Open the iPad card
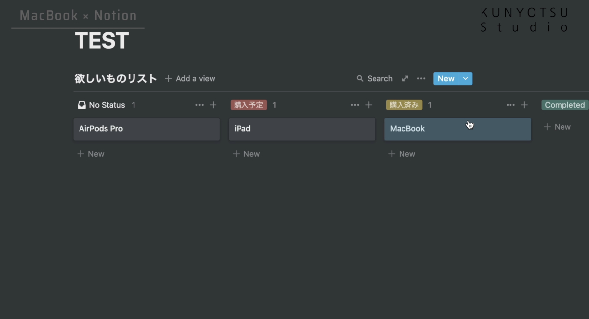 302,129
